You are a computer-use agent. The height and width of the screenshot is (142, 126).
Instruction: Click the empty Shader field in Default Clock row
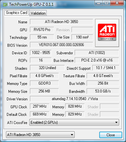pos(110,114)
